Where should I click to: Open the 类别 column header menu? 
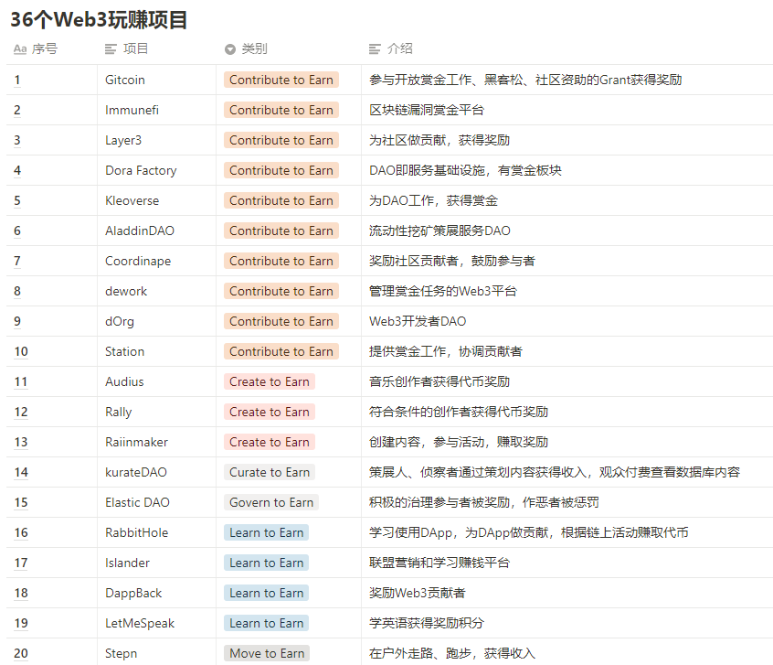pyautogui.click(x=252, y=49)
